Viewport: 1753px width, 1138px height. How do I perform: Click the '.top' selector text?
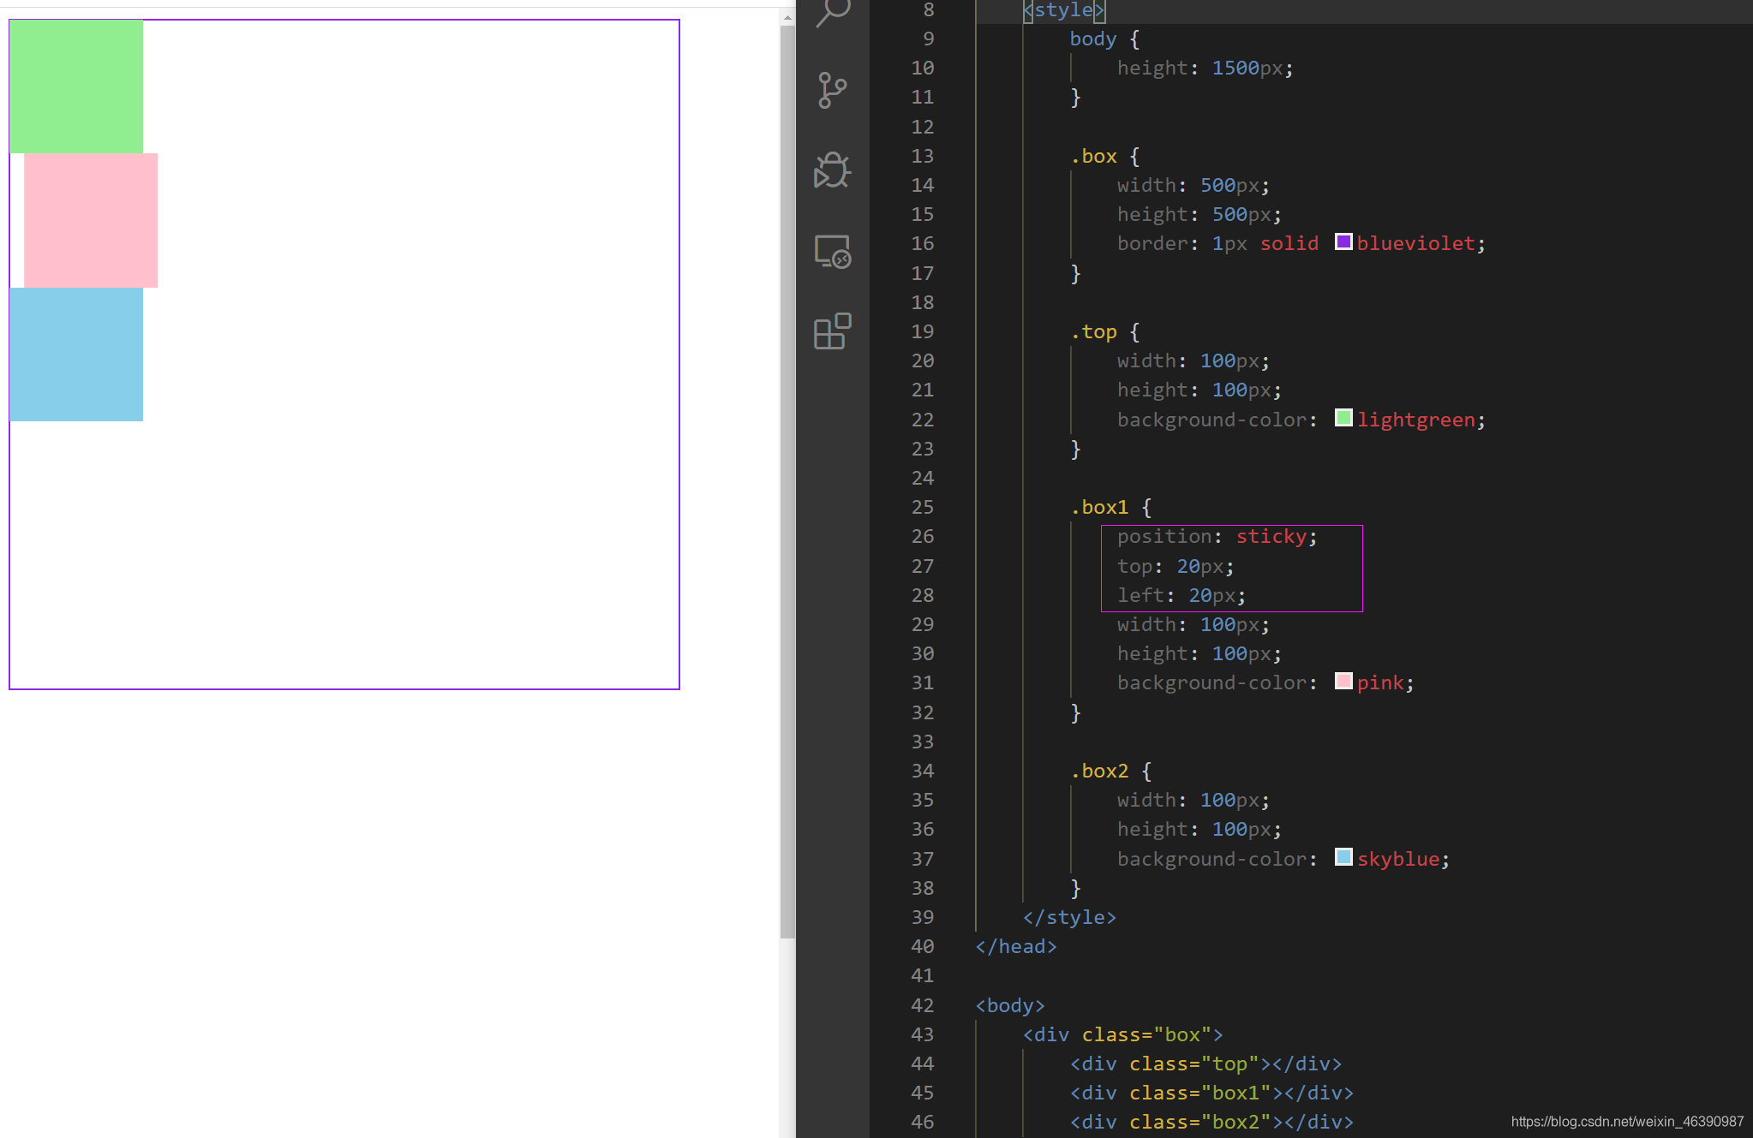pos(1093,331)
